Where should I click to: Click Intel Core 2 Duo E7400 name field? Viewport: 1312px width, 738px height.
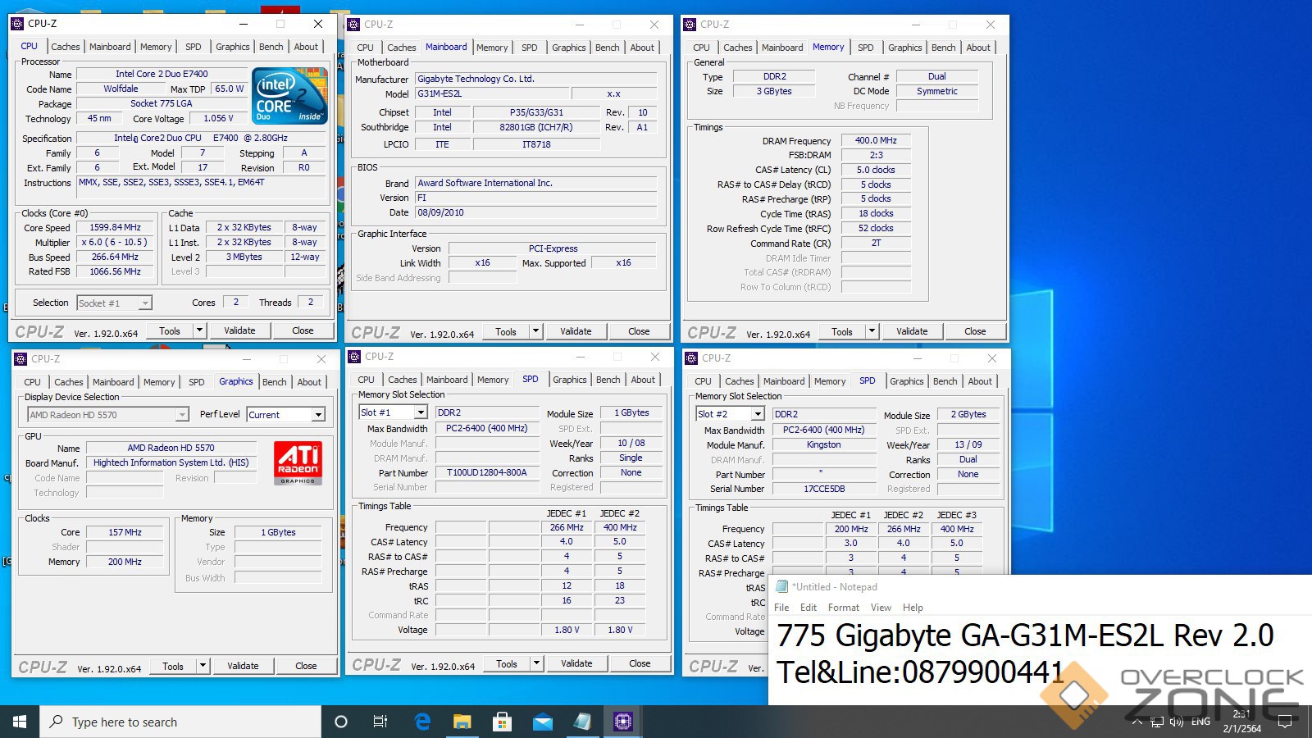[162, 74]
